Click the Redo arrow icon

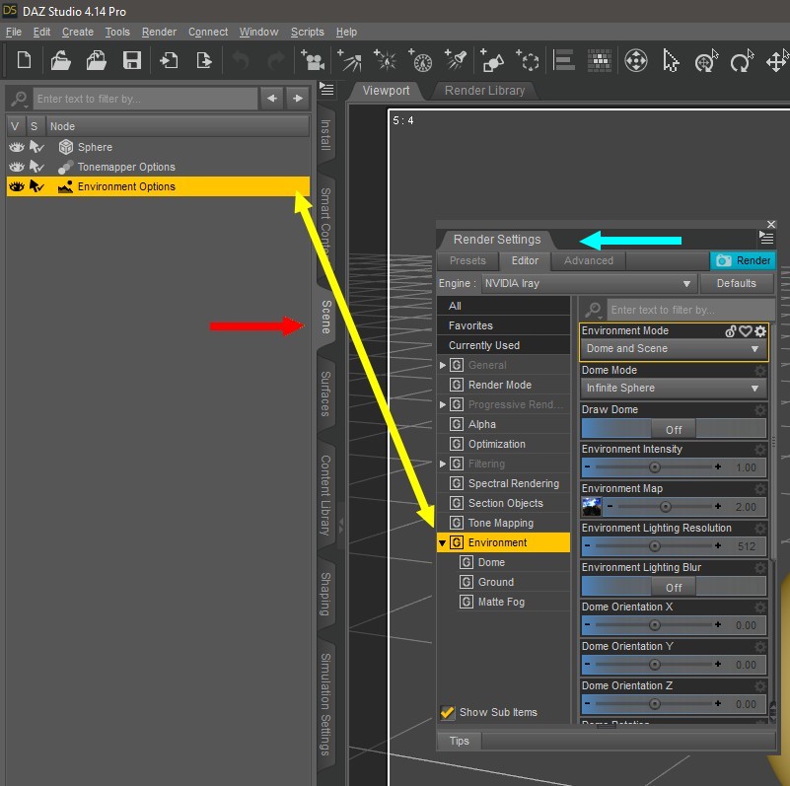(275, 61)
